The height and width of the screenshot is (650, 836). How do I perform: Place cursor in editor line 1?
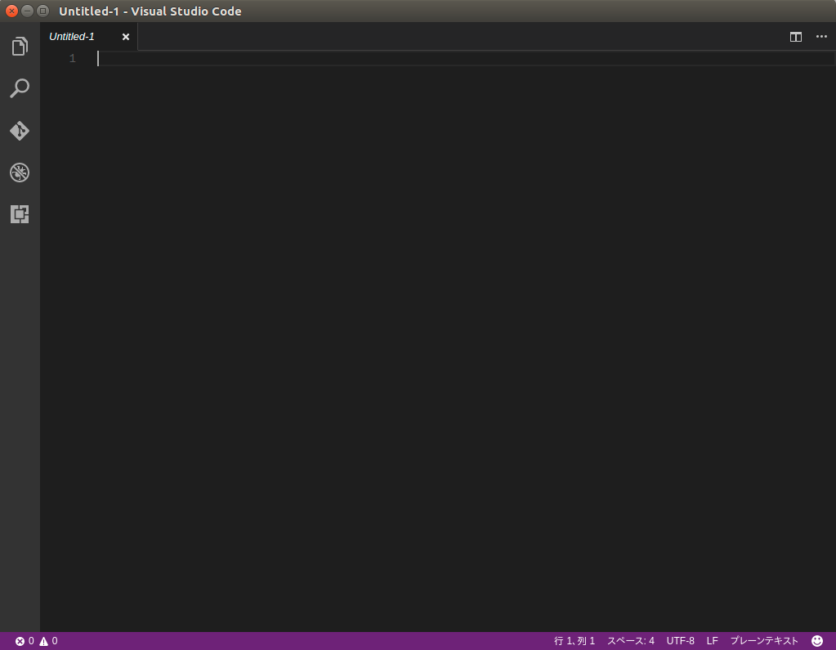464,59
